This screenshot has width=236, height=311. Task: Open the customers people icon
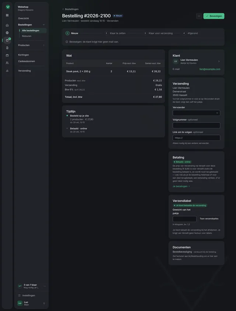[x=7, y=63]
